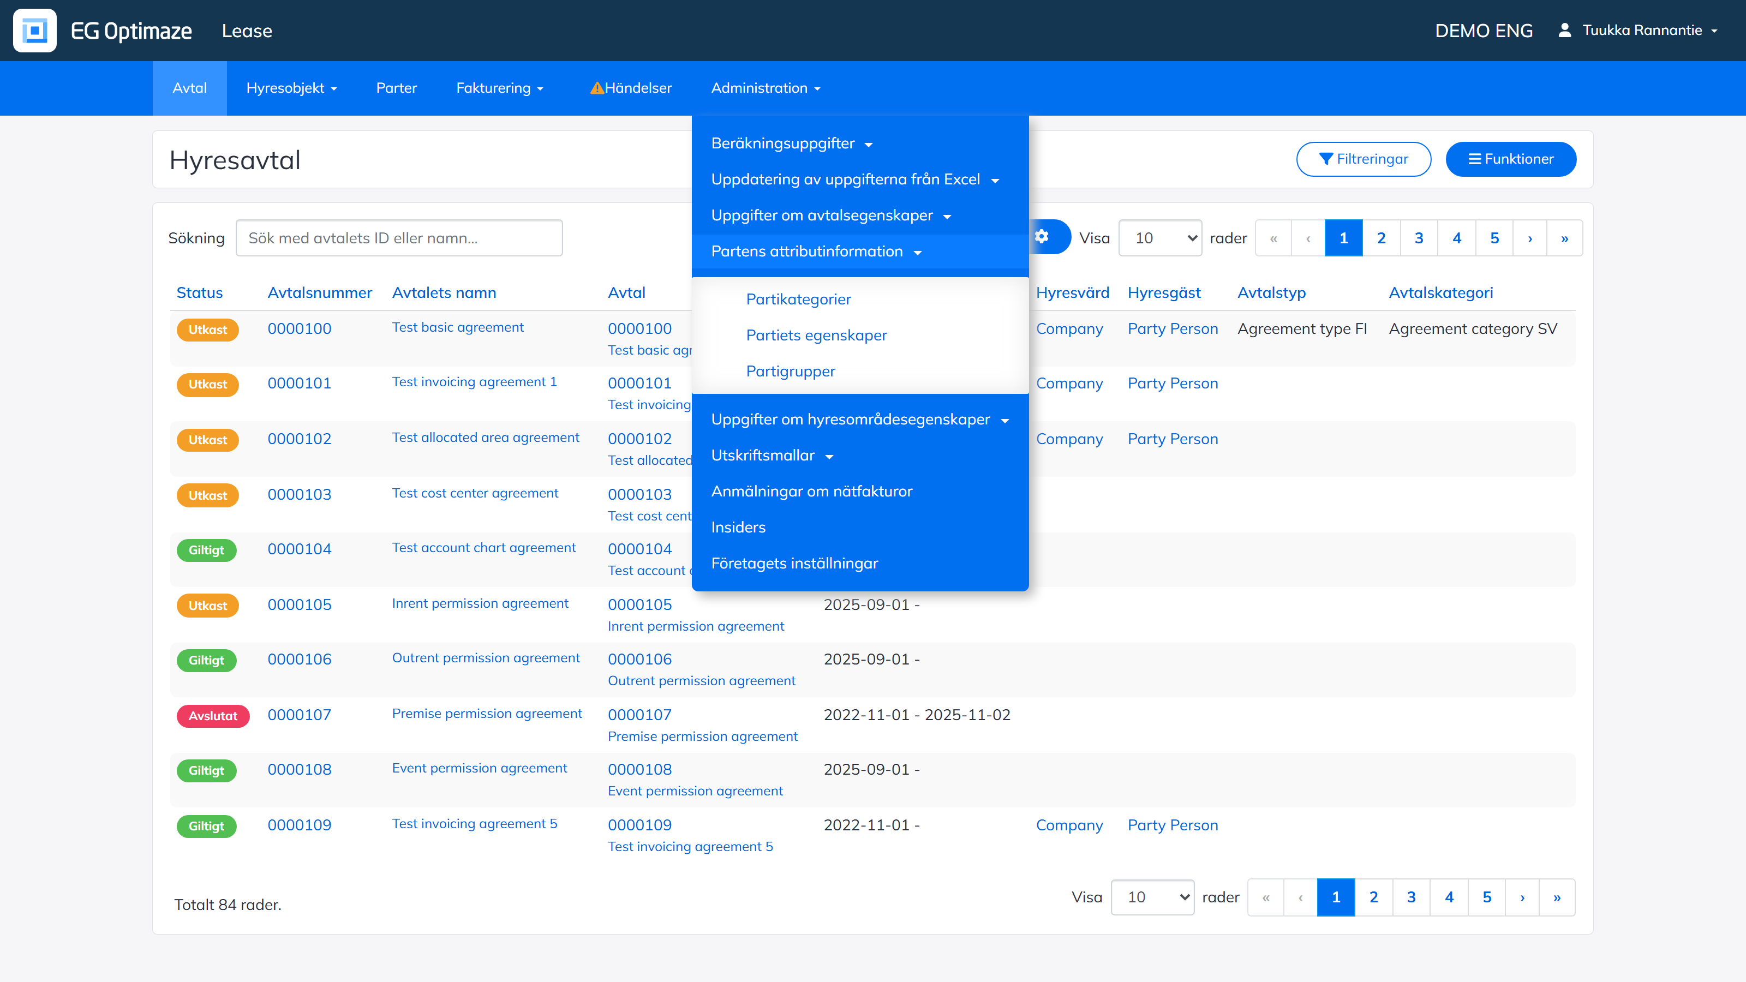The height and width of the screenshot is (982, 1746).
Task: Sort by Status column header
Action: point(199,293)
